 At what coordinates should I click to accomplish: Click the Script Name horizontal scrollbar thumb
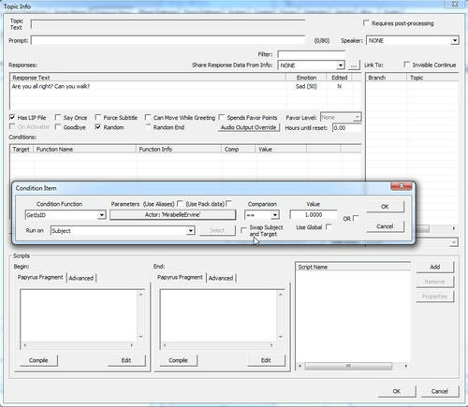point(348,366)
